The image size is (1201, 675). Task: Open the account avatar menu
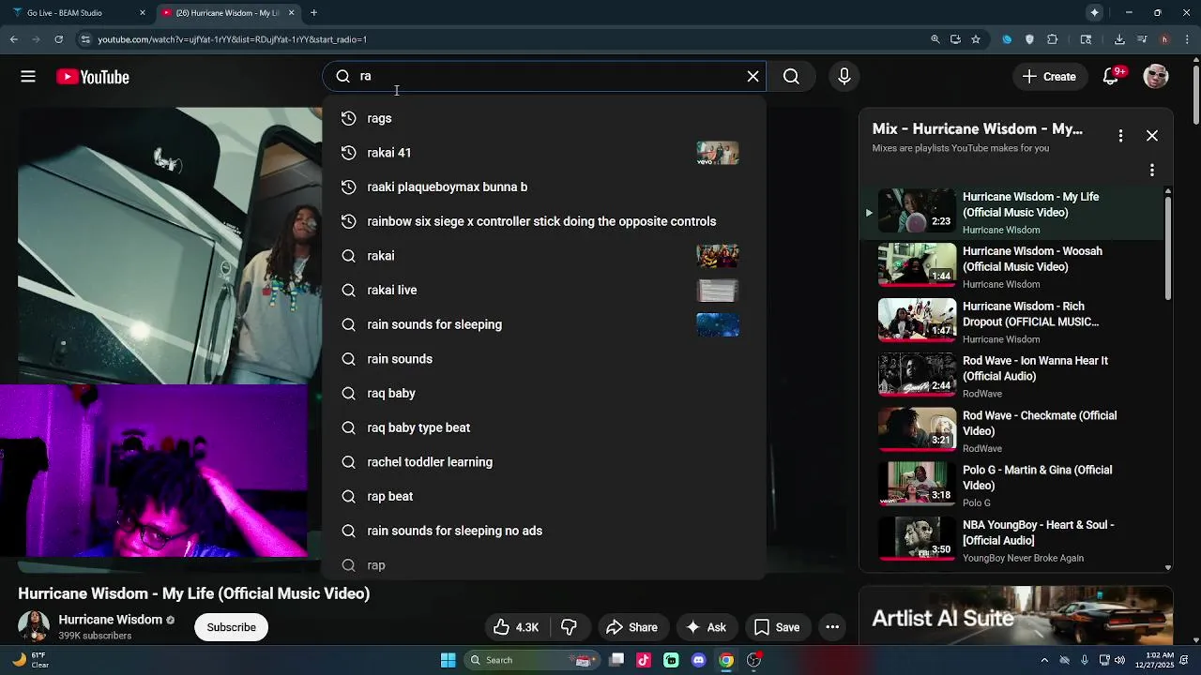click(1156, 77)
